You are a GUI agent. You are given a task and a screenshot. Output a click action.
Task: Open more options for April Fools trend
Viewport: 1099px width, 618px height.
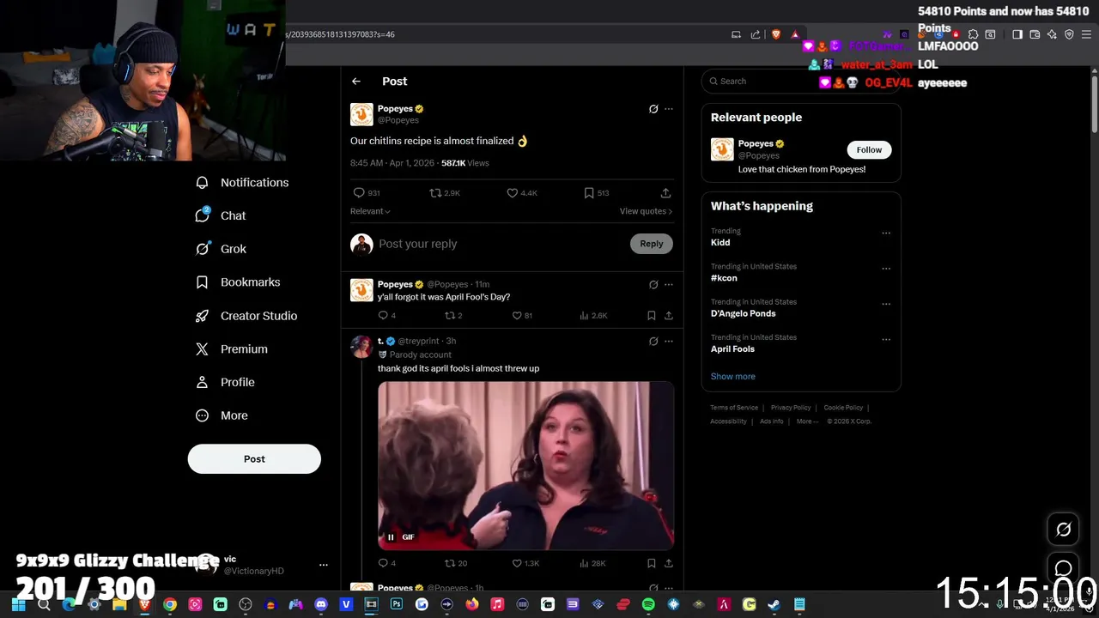[886, 340]
